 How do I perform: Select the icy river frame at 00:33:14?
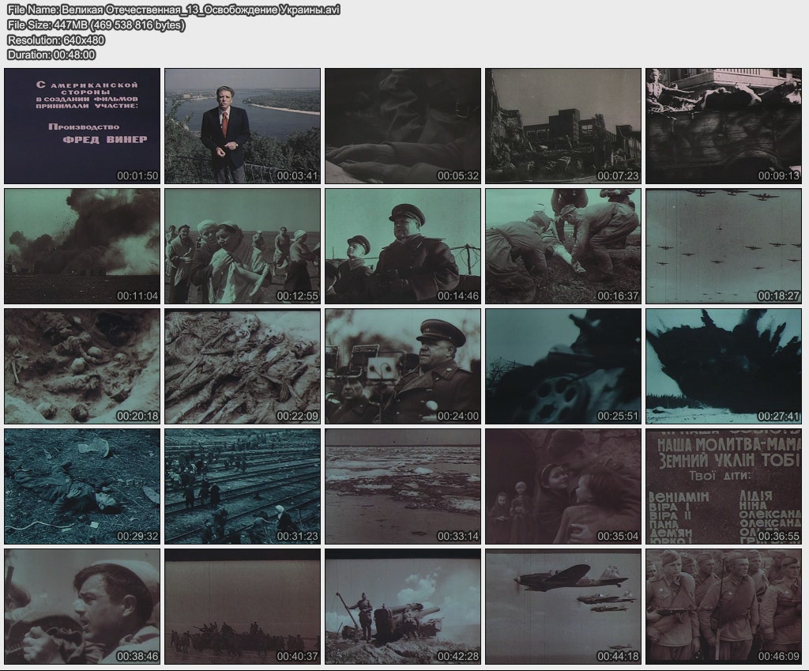pyautogui.click(x=403, y=486)
